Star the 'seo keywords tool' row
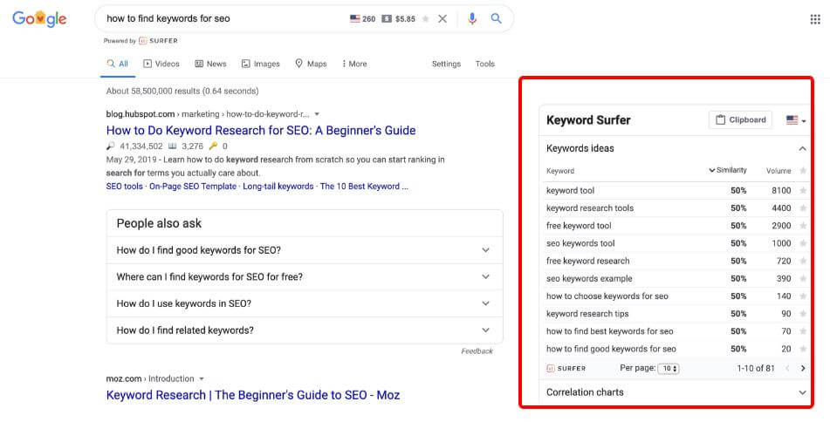Viewport: 830px width, 422px height. pos(803,243)
